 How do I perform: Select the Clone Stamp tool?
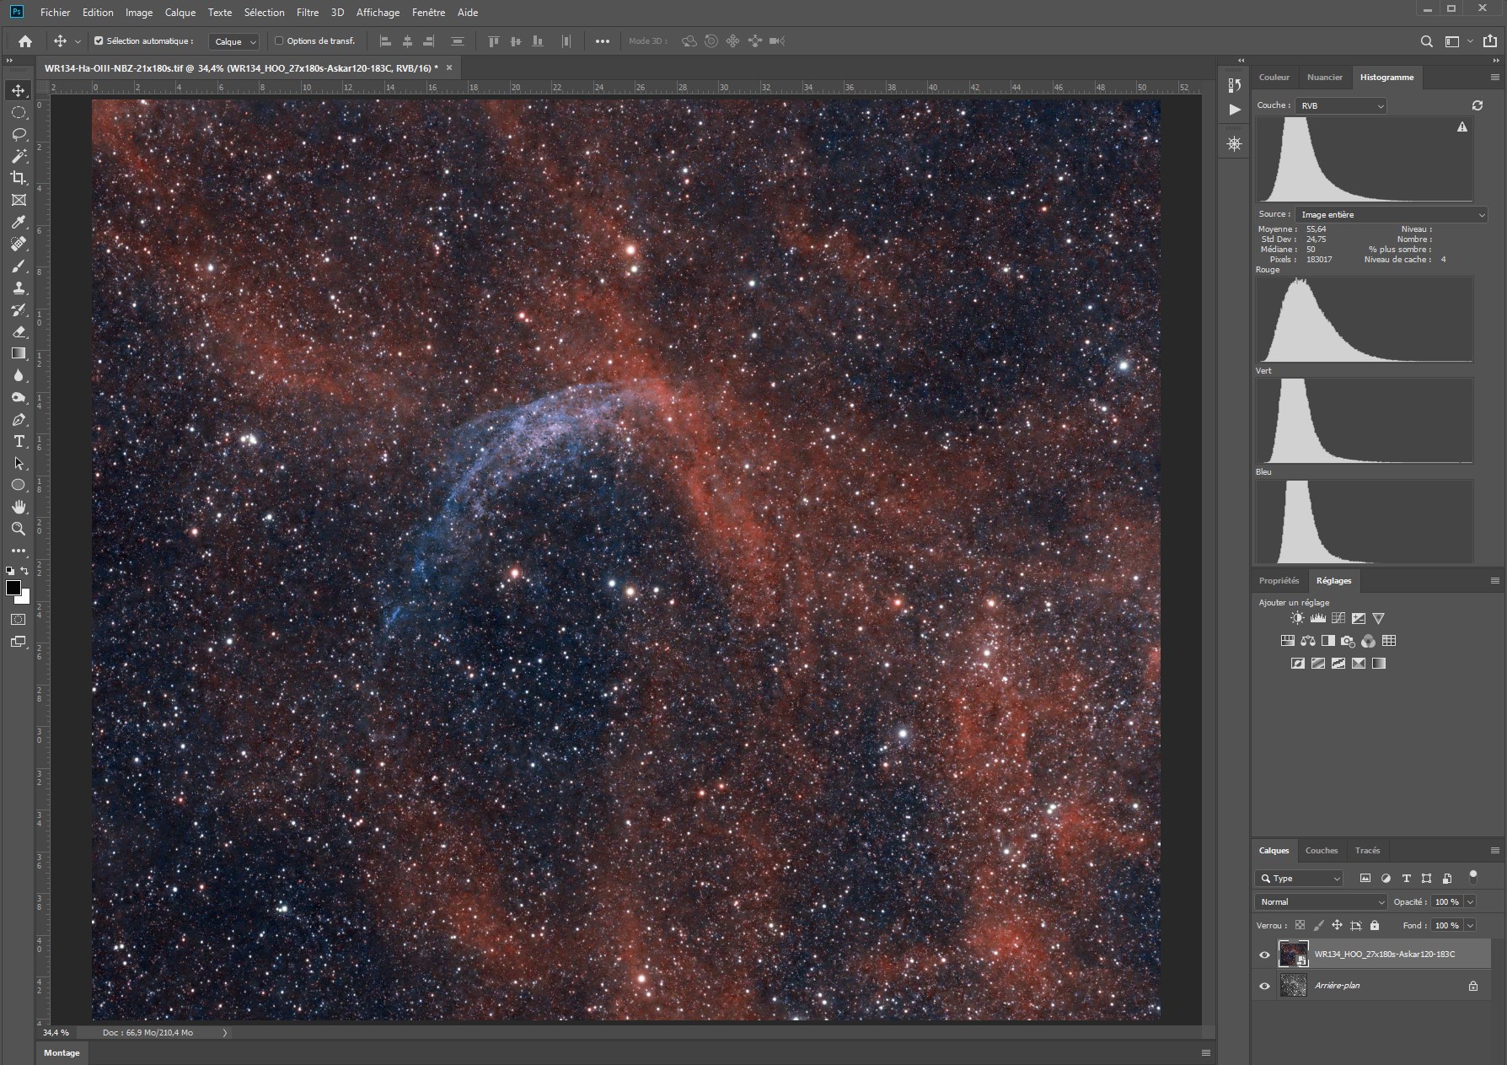(x=19, y=288)
